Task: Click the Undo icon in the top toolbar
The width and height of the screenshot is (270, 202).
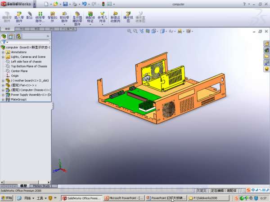Action: pos(84,4)
